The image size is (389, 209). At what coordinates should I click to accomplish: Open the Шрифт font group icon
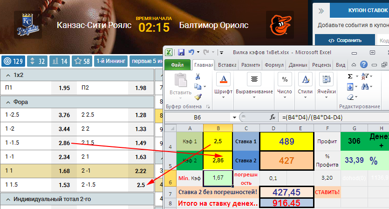pyautogui.click(x=223, y=79)
